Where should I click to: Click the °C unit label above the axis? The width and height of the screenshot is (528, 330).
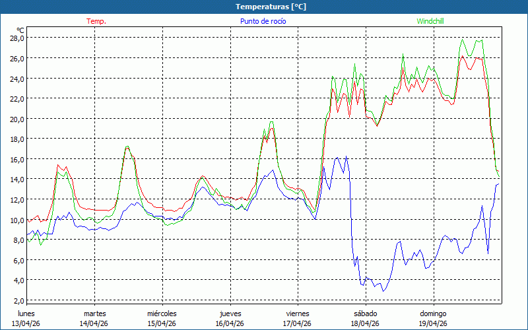[x=20, y=30]
